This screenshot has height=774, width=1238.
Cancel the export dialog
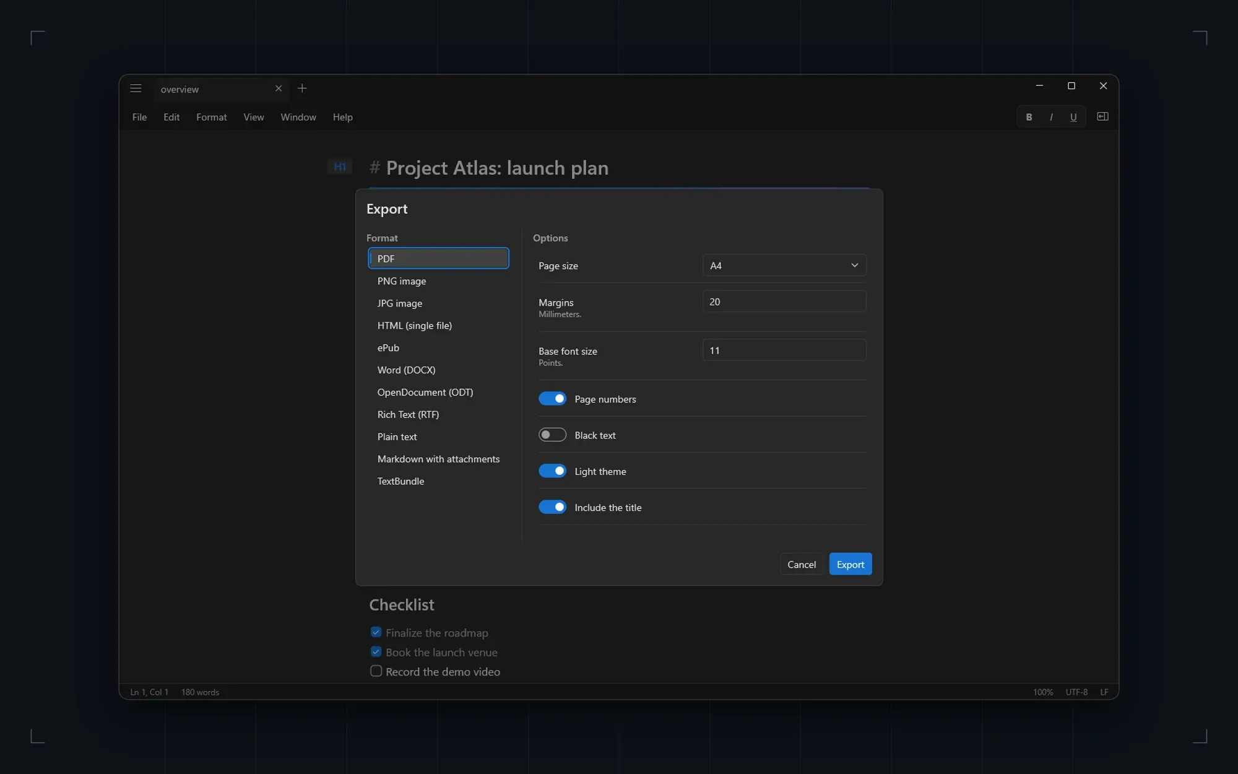802,564
